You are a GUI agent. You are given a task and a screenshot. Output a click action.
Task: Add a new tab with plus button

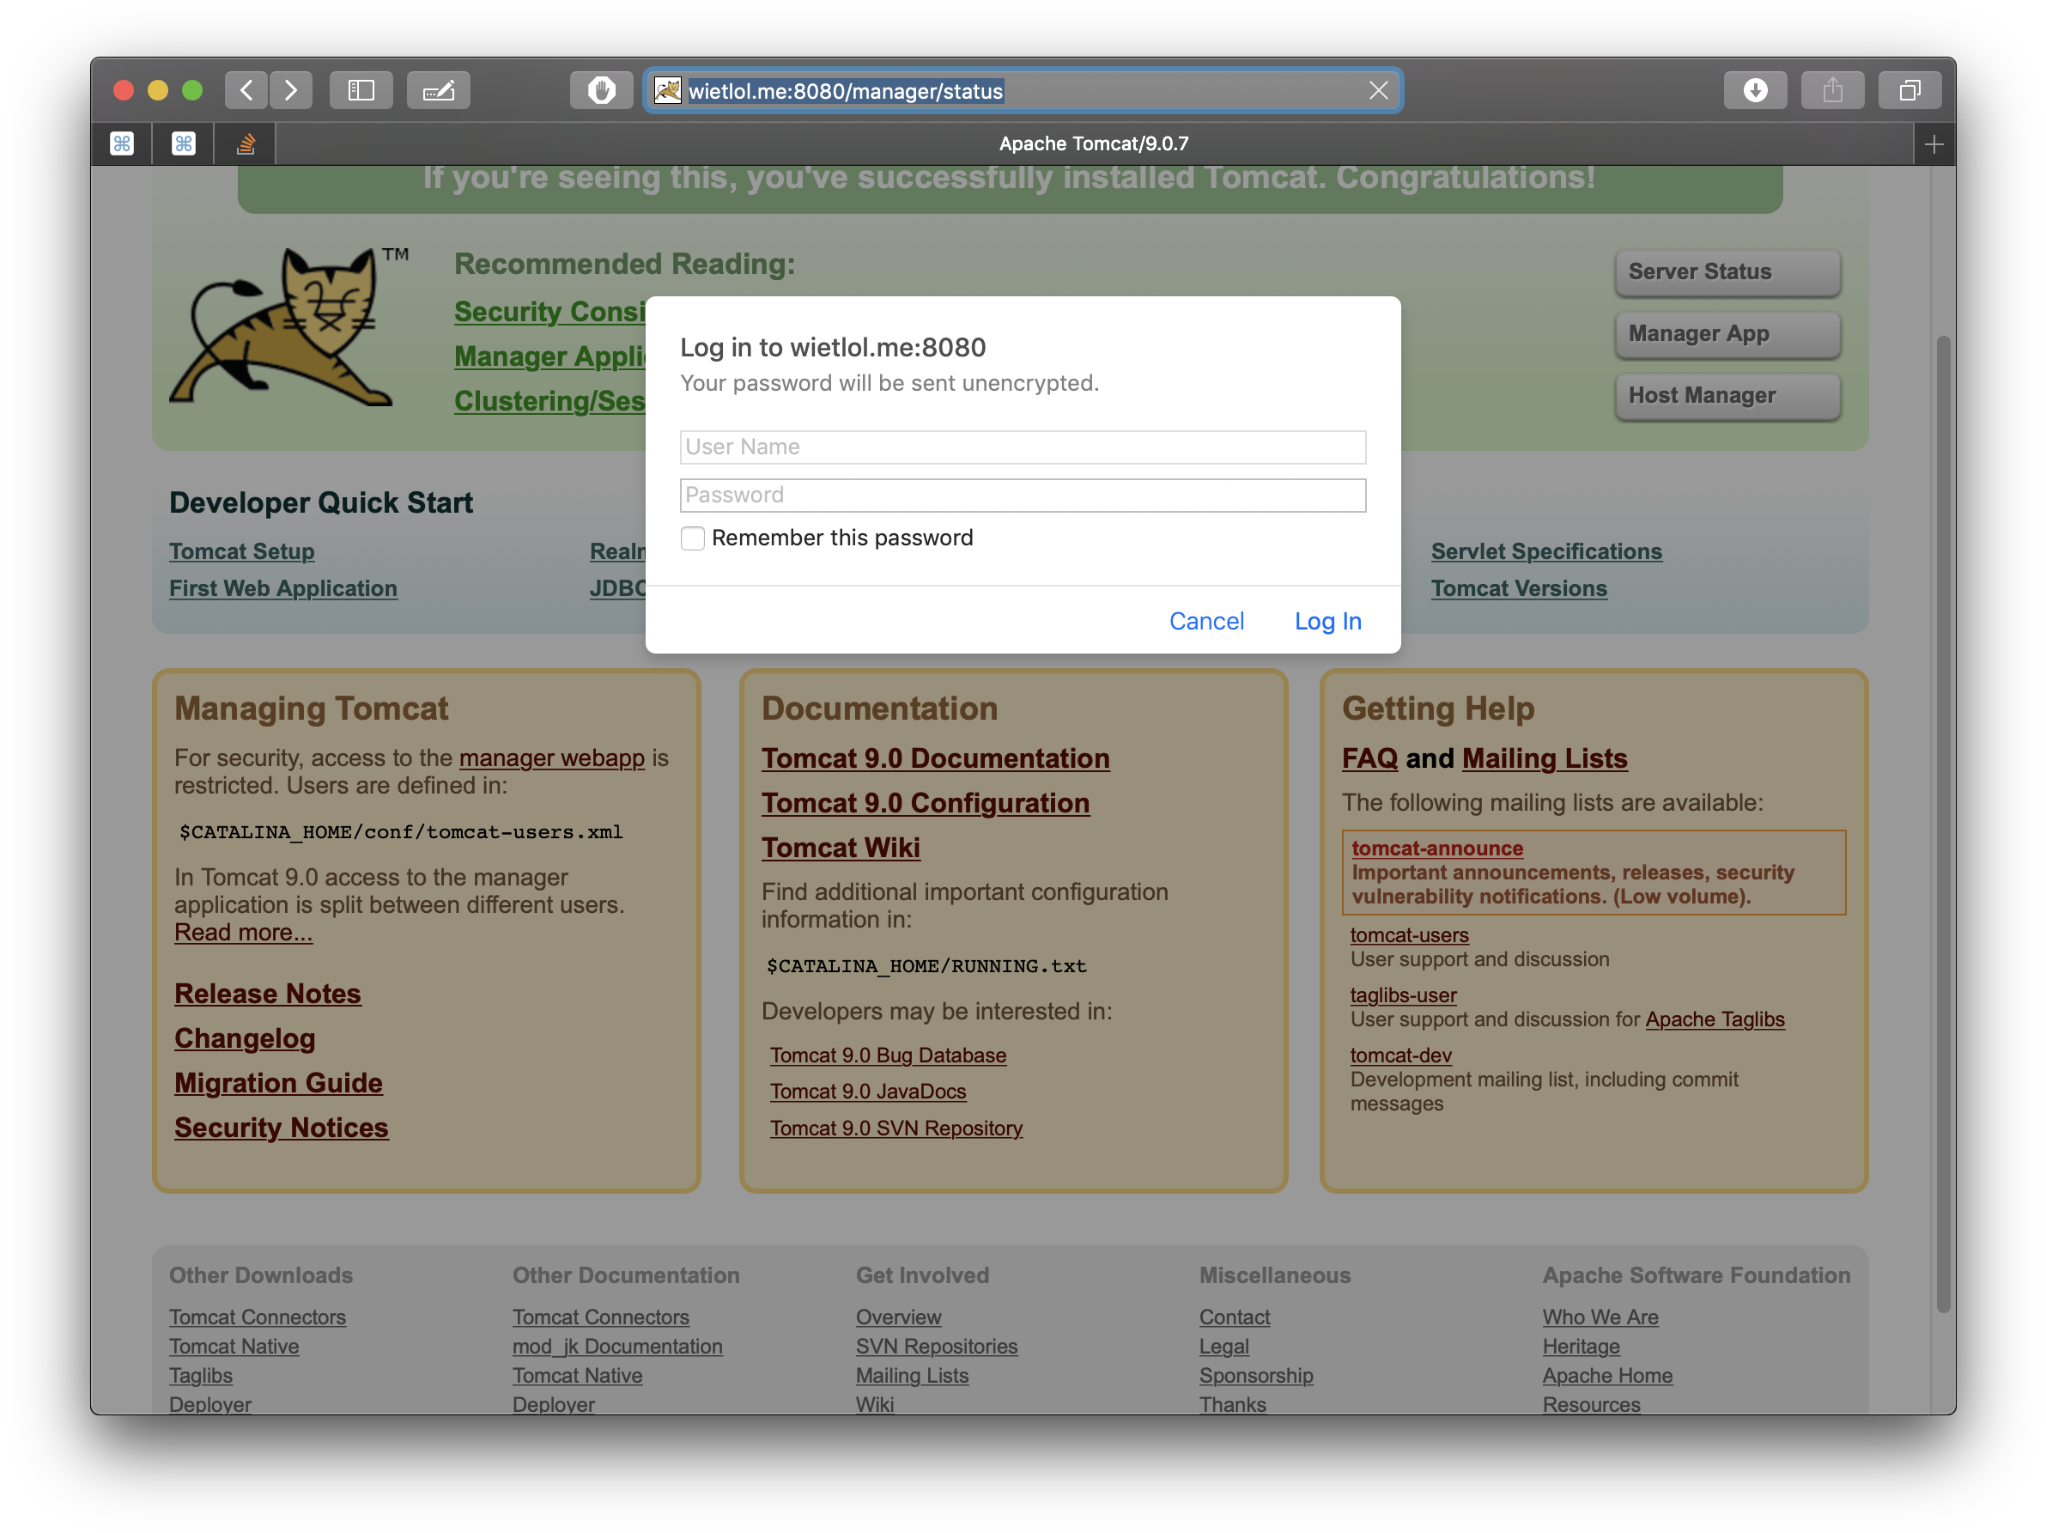point(1934,144)
